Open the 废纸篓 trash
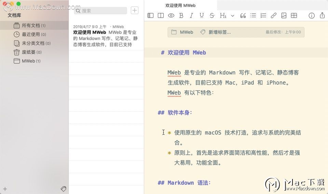This screenshot has width=328, height=194. pos(34,52)
